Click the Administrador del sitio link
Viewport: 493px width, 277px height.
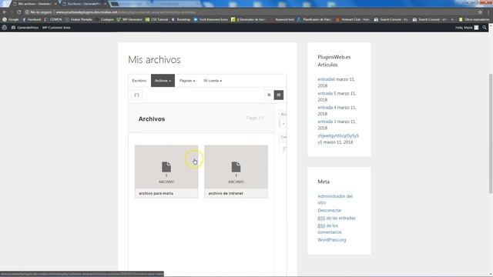pyautogui.click(x=335, y=199)
